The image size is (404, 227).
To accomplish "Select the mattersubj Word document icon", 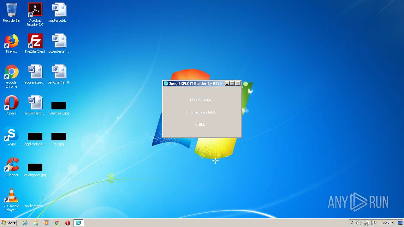I will (x=58, y=13).
